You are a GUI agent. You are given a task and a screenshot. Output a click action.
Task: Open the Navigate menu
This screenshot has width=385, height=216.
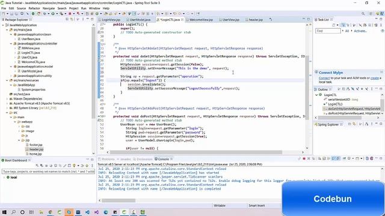click(49, 8)
